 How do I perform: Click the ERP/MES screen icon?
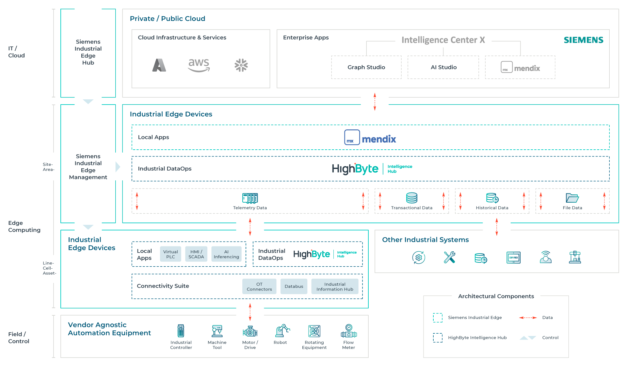coord(513,258)
